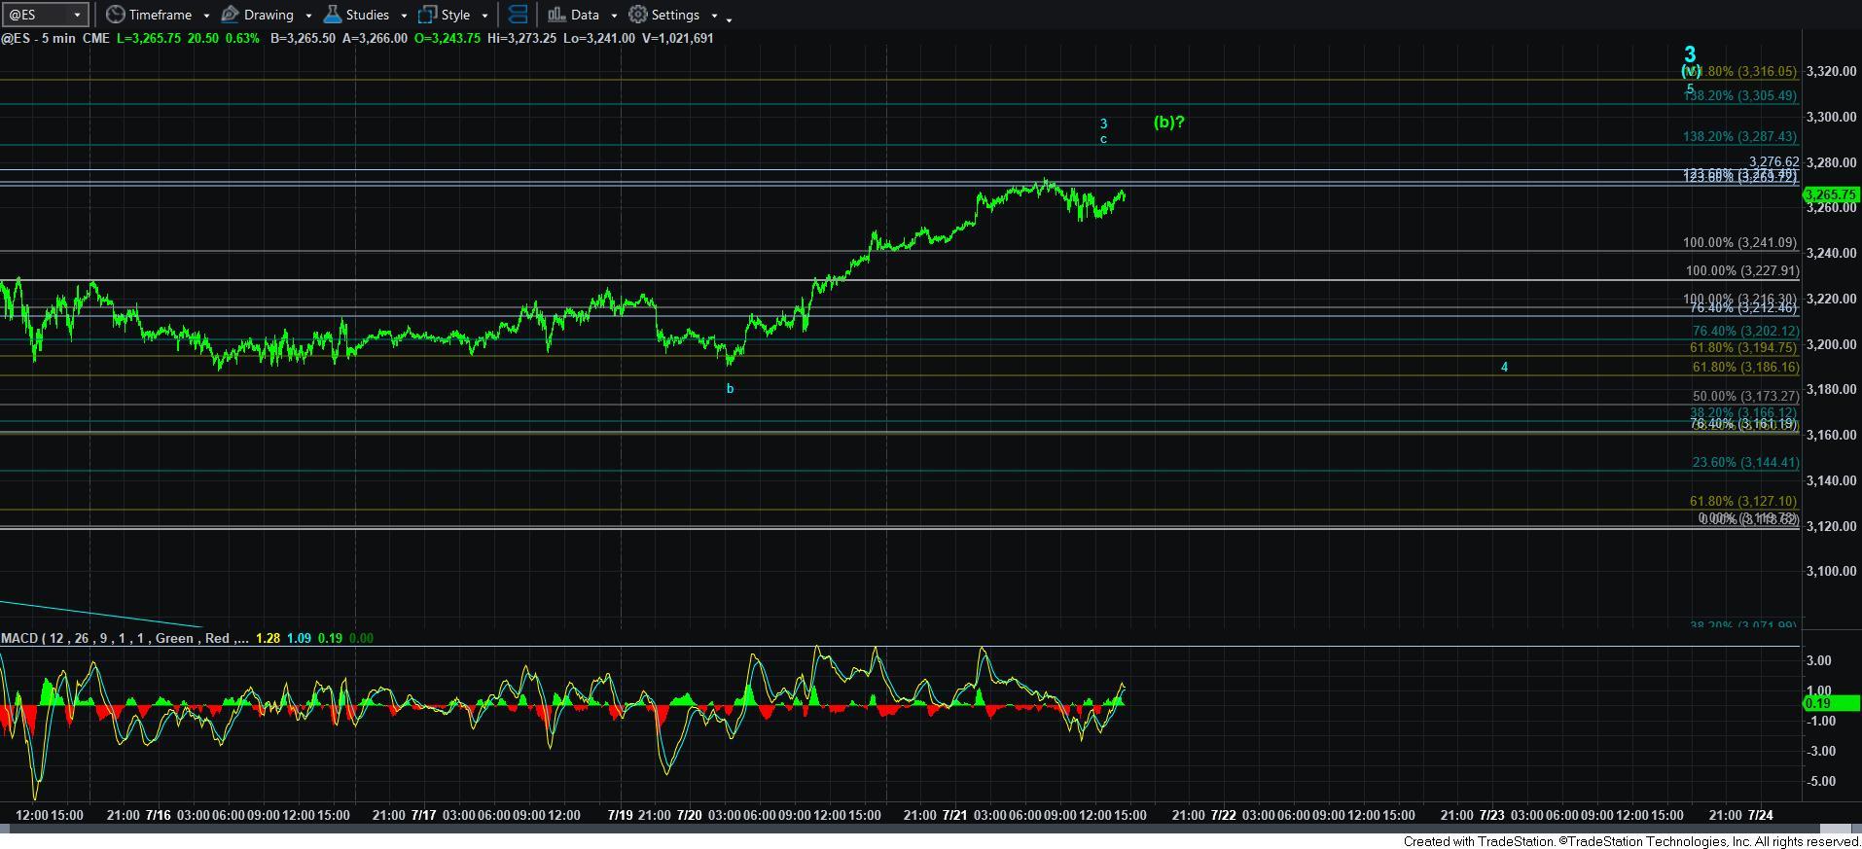Click the blue stacked-panels toolbar icon
1862x849 pixels.
click(518, 15)
